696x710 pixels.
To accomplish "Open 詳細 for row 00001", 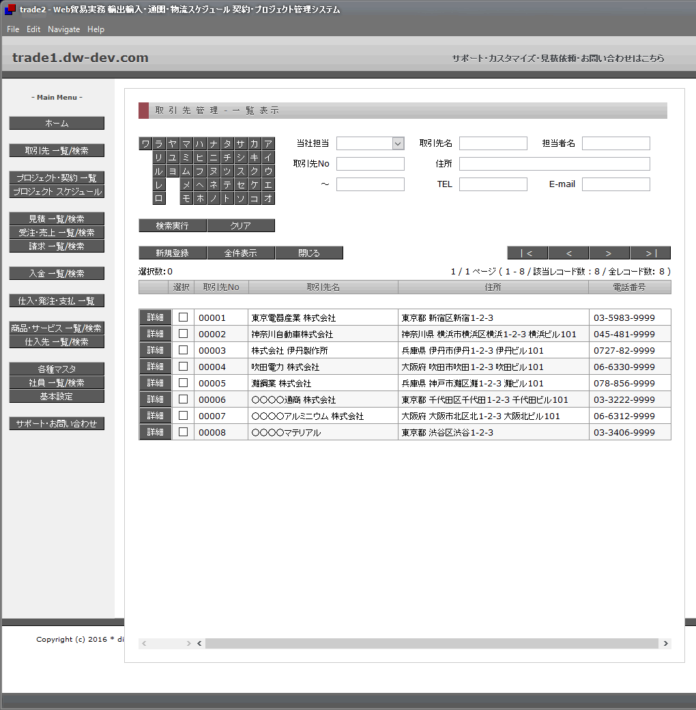I will (155, 317).
